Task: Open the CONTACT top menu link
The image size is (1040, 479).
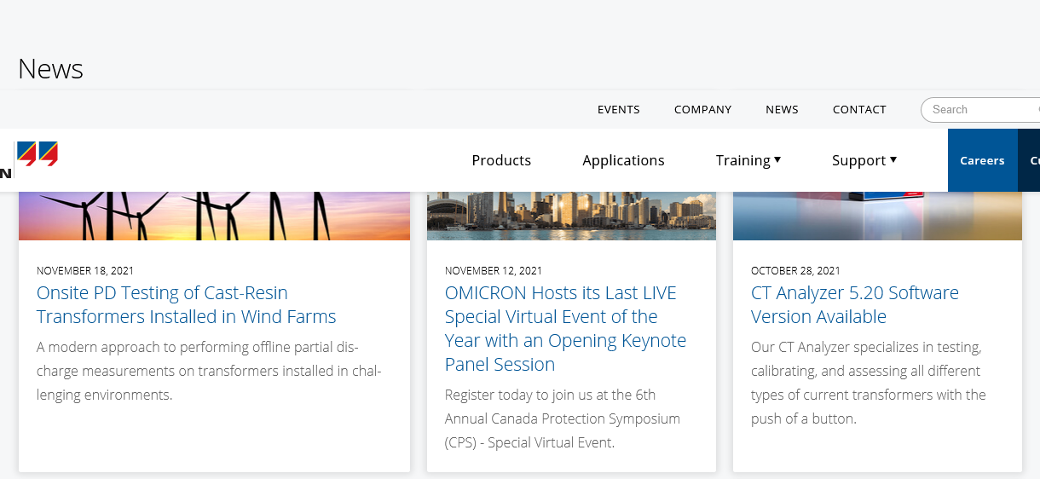Action: pyautogui.click(x=859, y=109)
